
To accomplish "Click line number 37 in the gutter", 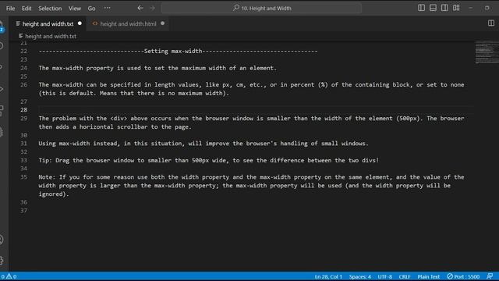I will pyautogui.click(x=24, y=211).
